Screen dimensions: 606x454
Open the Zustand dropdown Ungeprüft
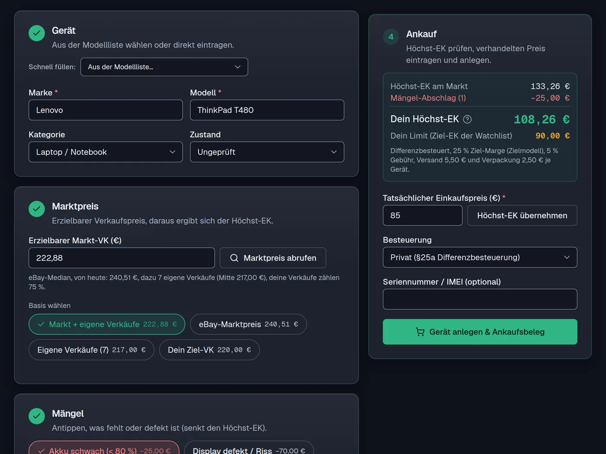[267, 152]
